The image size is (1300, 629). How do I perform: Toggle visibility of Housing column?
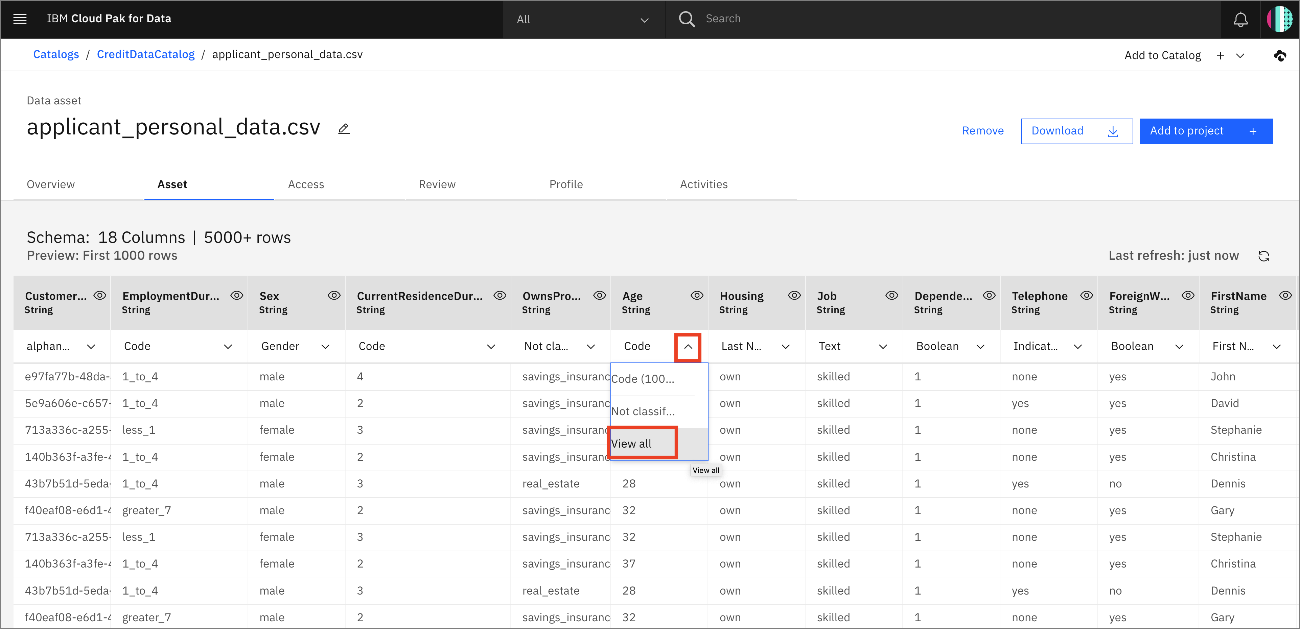coord(794,295)
